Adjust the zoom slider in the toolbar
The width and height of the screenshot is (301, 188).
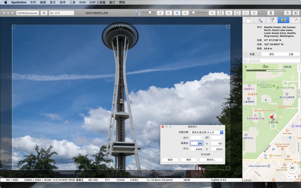tap(194, 13)
